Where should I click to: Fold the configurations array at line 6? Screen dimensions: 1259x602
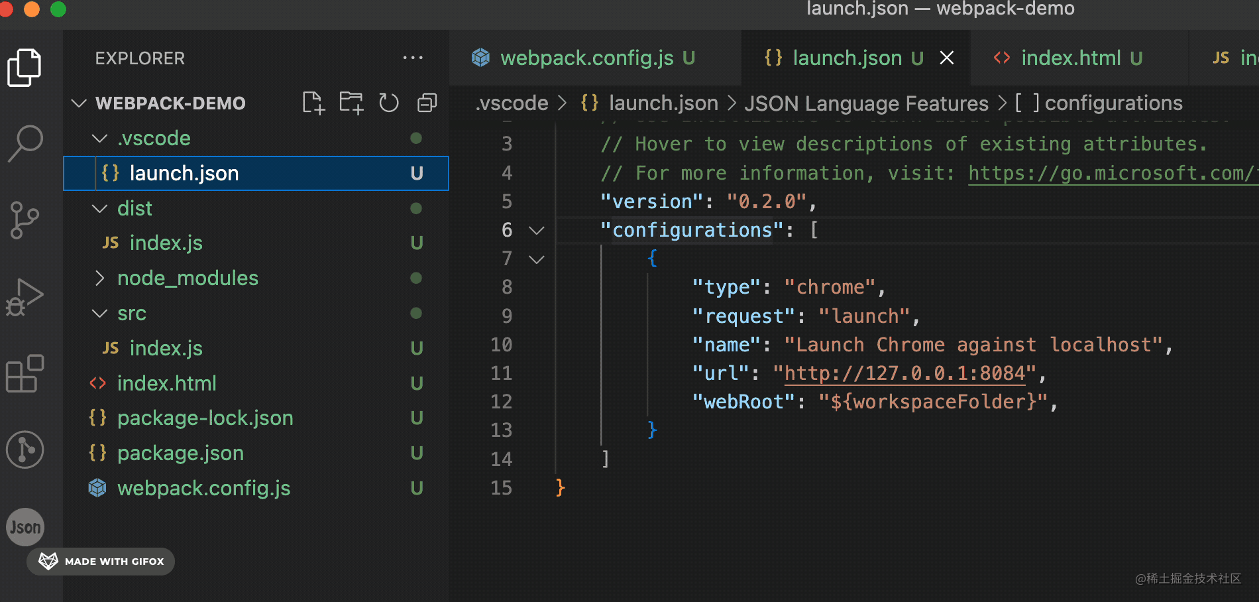[x=537, y=230]
